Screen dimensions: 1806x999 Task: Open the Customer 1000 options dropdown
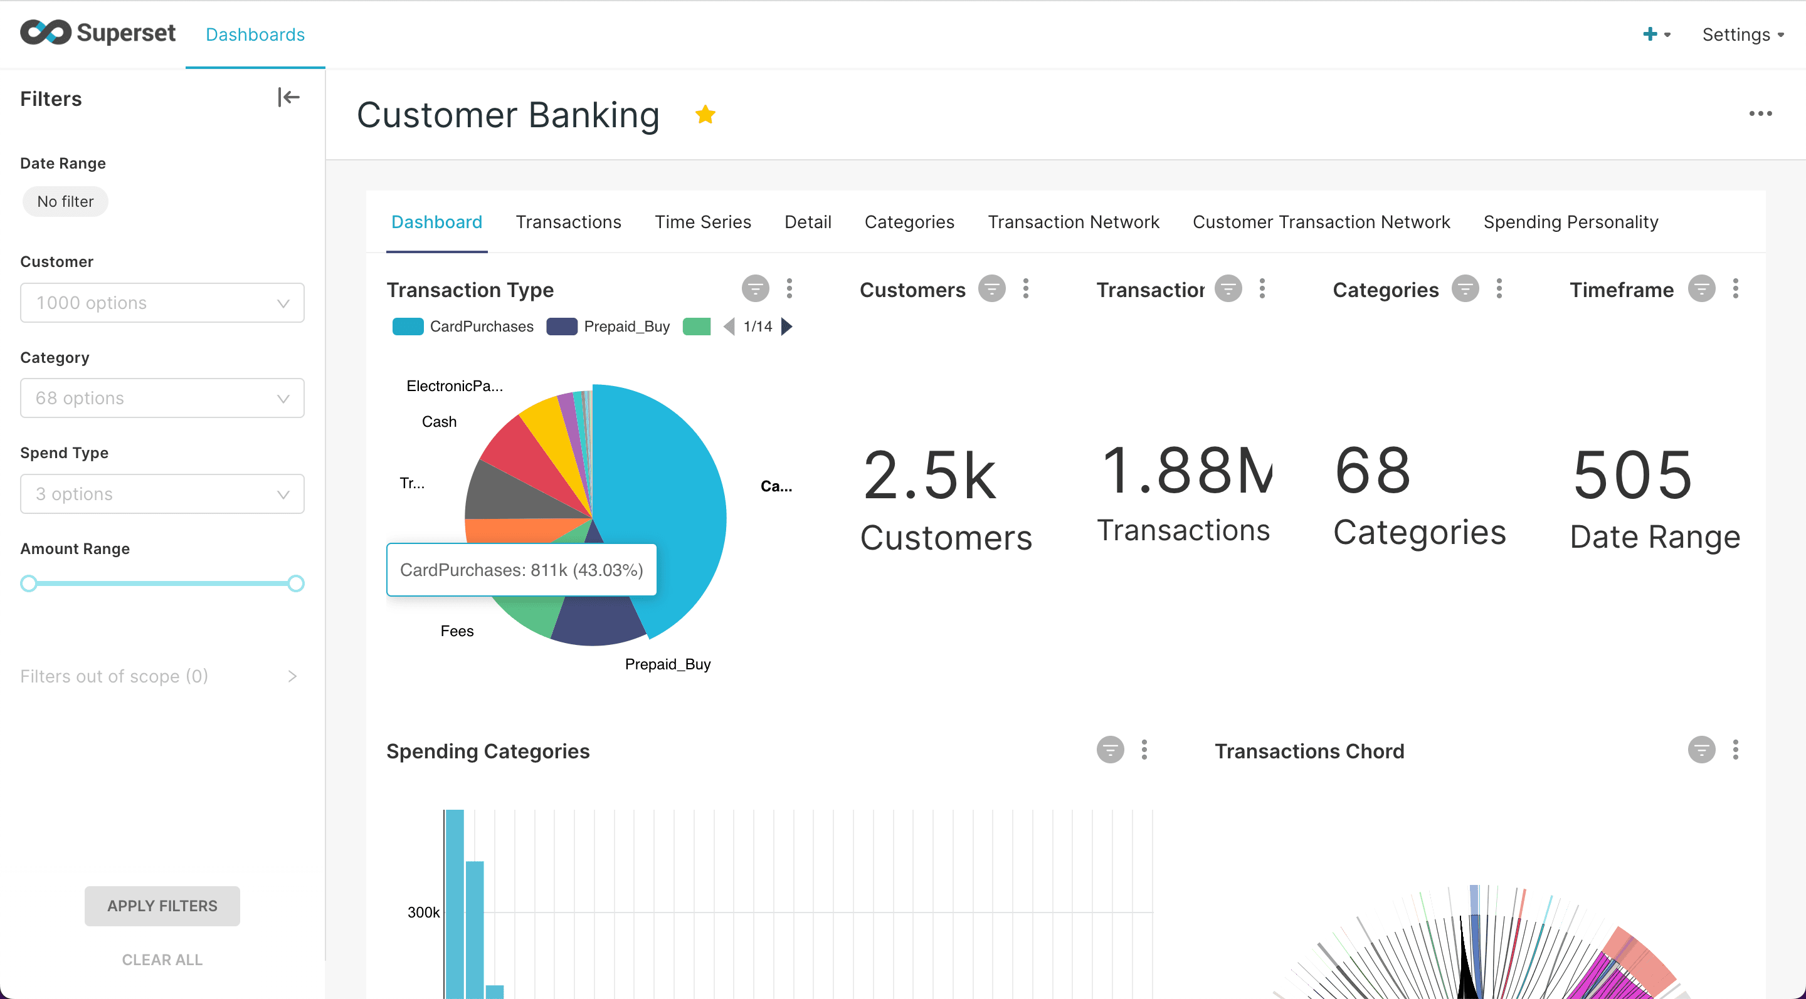tap(162, 303)
